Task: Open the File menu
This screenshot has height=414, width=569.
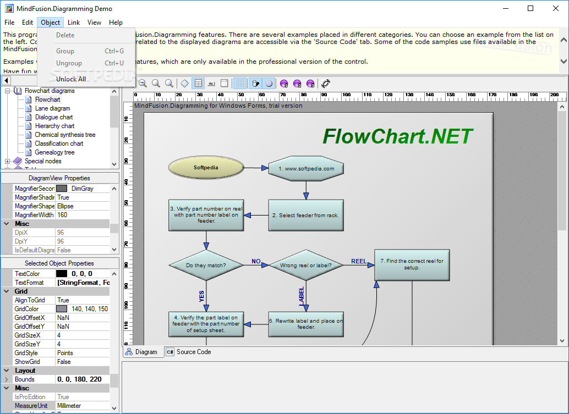Action: pos(9,23)
